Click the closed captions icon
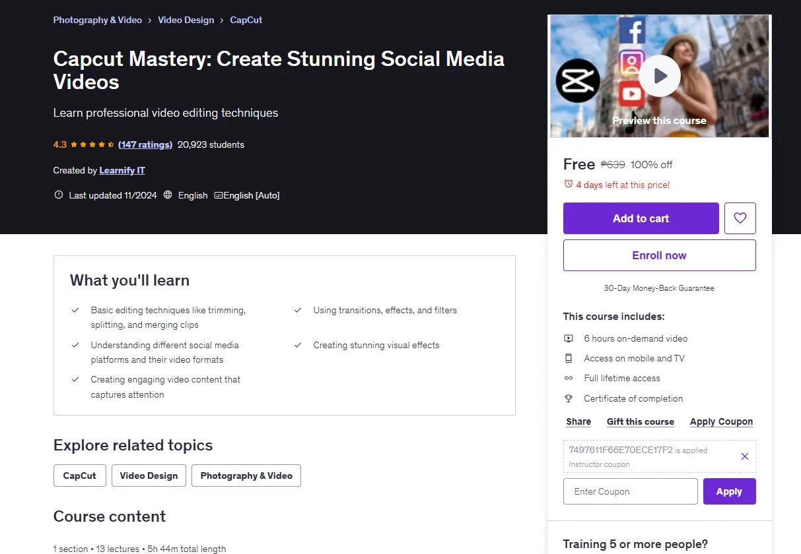The height and width of the screenshot is (554, 801). (x=219, y=195)
